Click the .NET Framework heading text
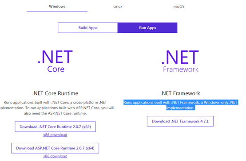Screen dimensions: 246x161 [x=180, y=93]
